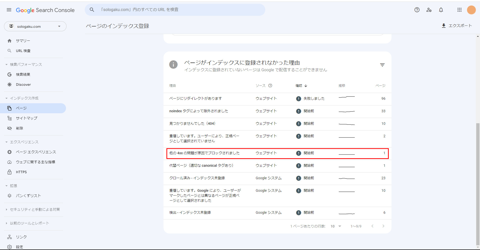Image resolution: width=480 pixels, height=250 pixels.
Task: Click the URL inspection search field
Action: (x=175, y=10)
